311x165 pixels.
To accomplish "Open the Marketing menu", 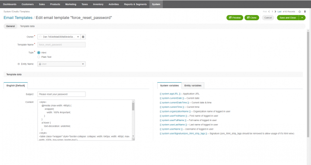I will coord(70,4).
